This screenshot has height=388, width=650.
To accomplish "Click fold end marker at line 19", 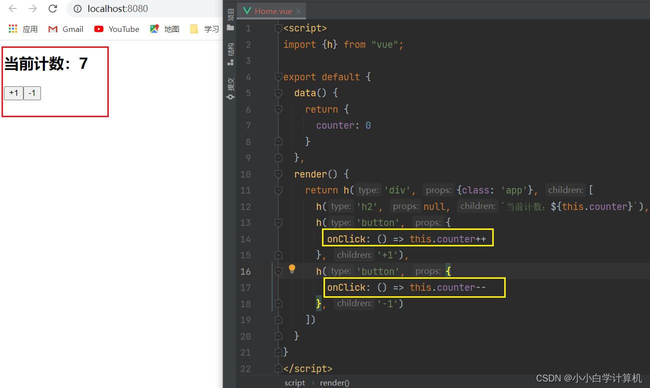I will [279, 320].
